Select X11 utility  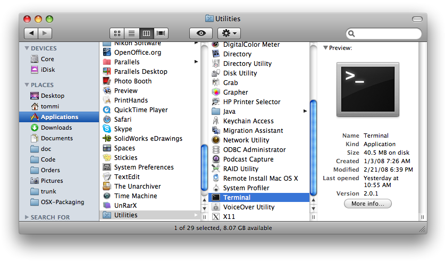[259, 217]
